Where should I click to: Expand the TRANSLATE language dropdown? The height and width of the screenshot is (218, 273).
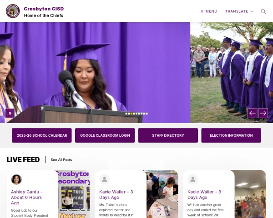239,11
